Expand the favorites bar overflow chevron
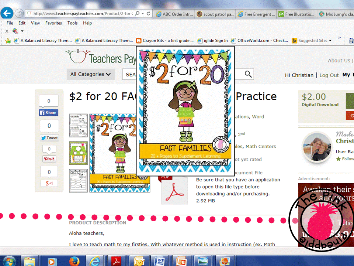This screenshot has height=266, width=354. point(339,38)
